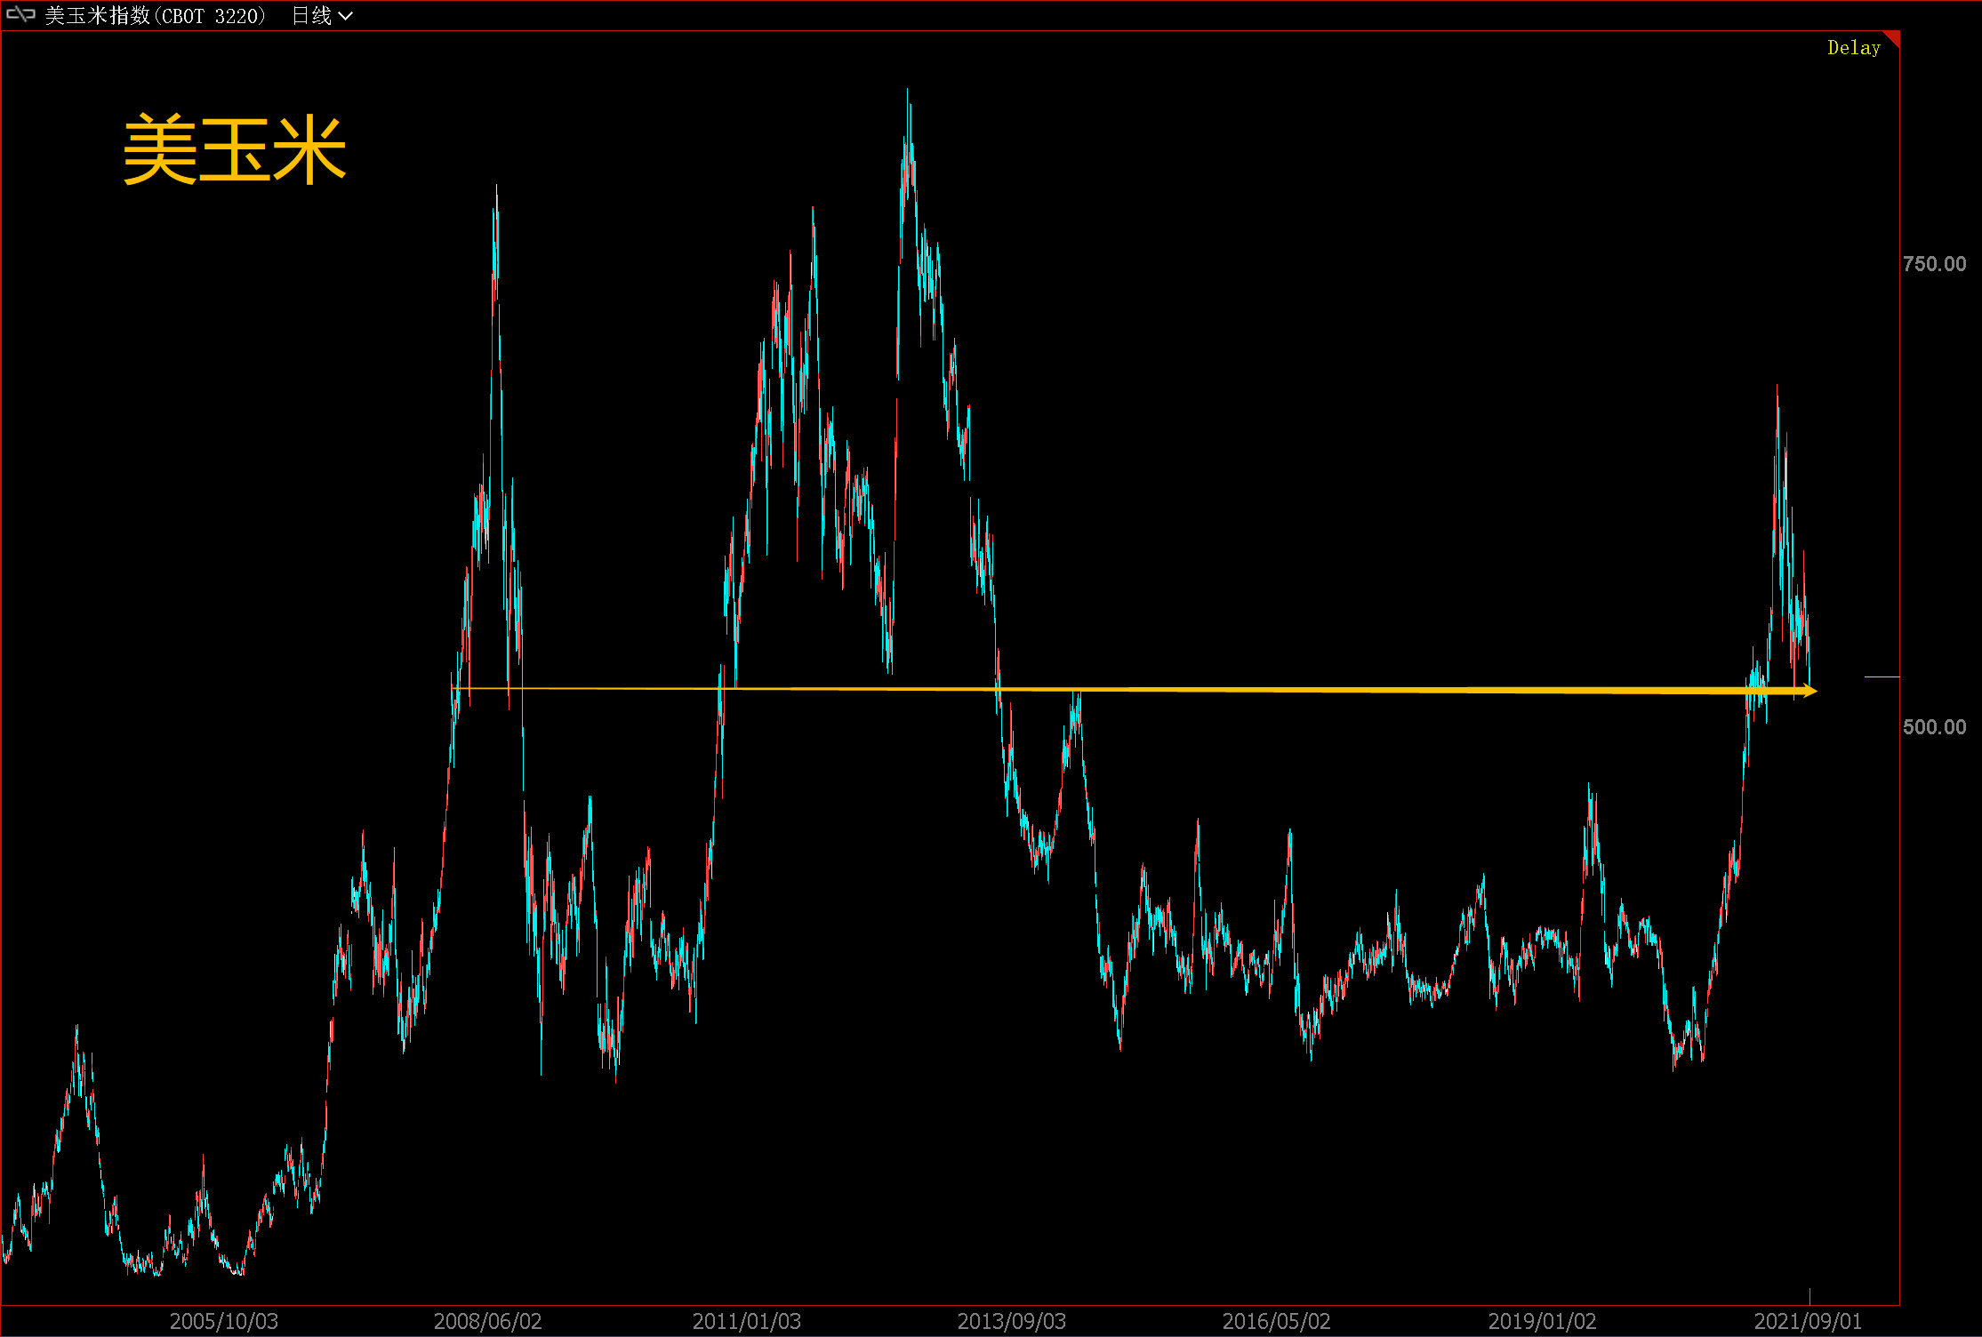
Task: Click the 2019/01/02 date label
Action: [x=1542, y=1321]
